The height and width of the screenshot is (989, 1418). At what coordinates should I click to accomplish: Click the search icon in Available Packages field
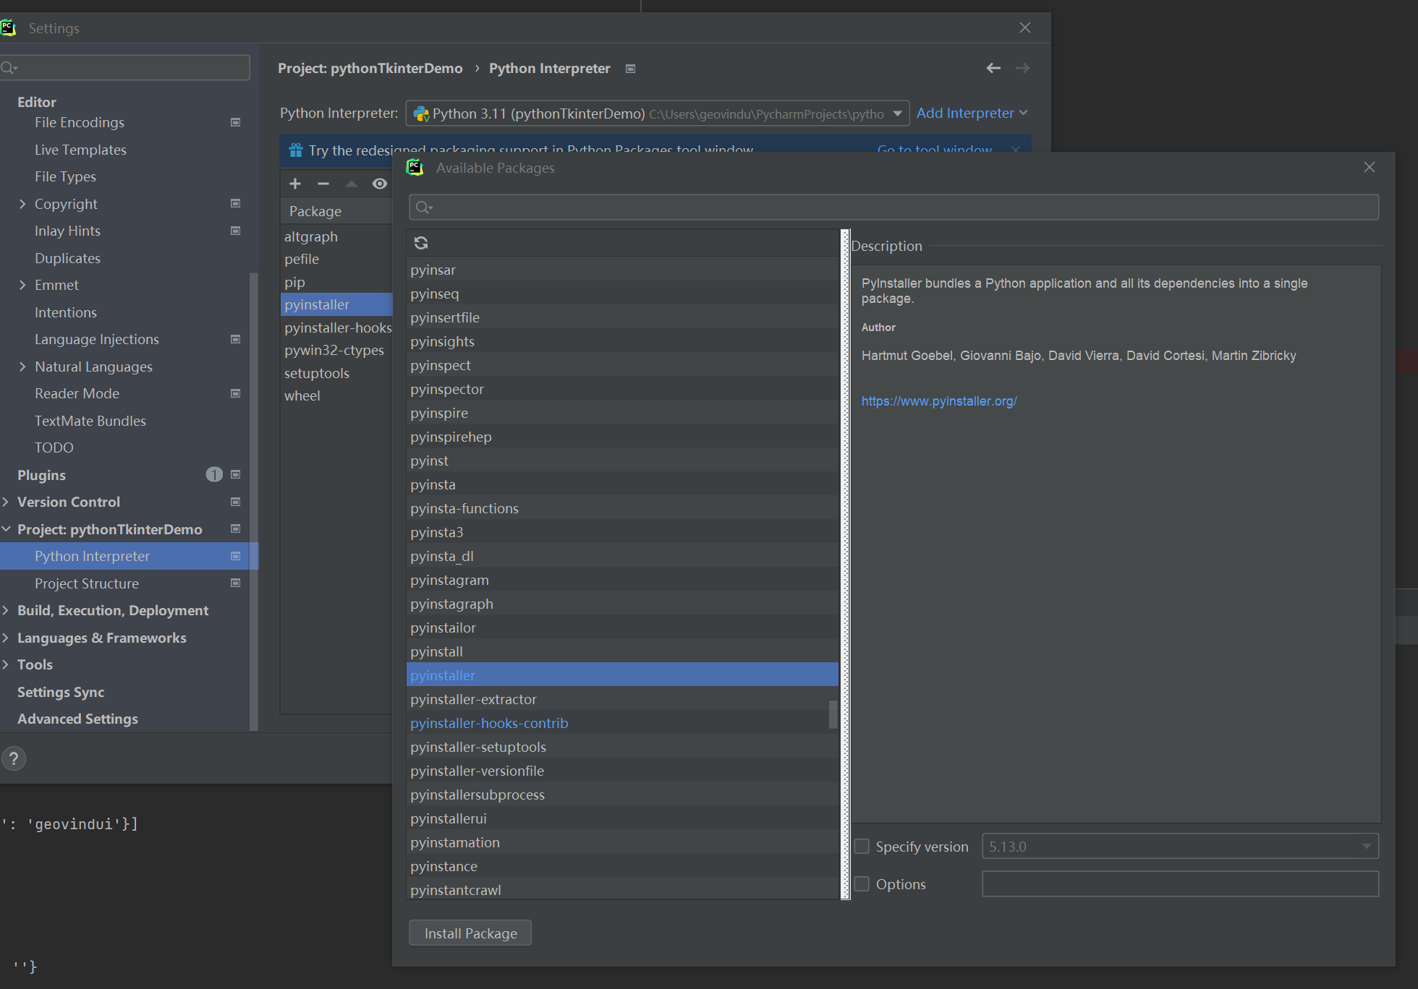tap(424, 208)
